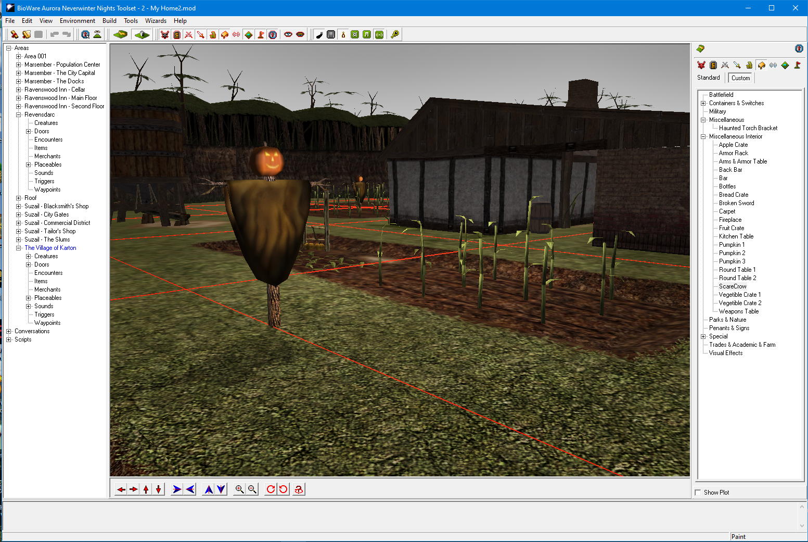Click the placeable table icon in main toolbar
The height and width of the screenshot is (542, 808).
coord(225,35)
